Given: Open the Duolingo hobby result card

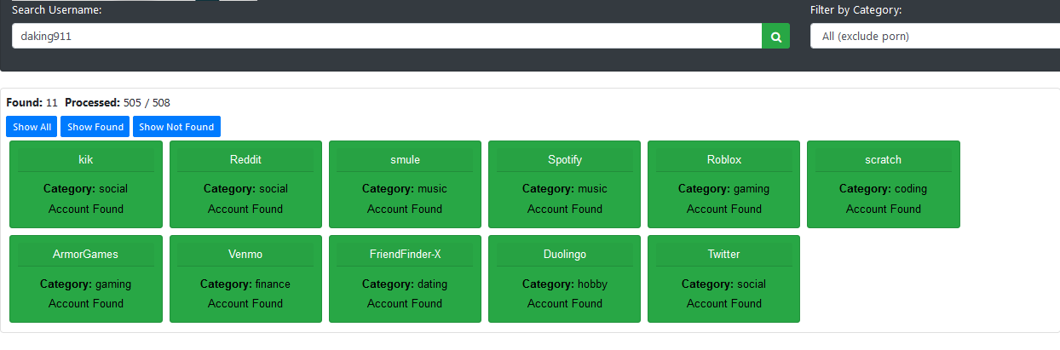Looking at the screenshot, I should click(564, 278).
